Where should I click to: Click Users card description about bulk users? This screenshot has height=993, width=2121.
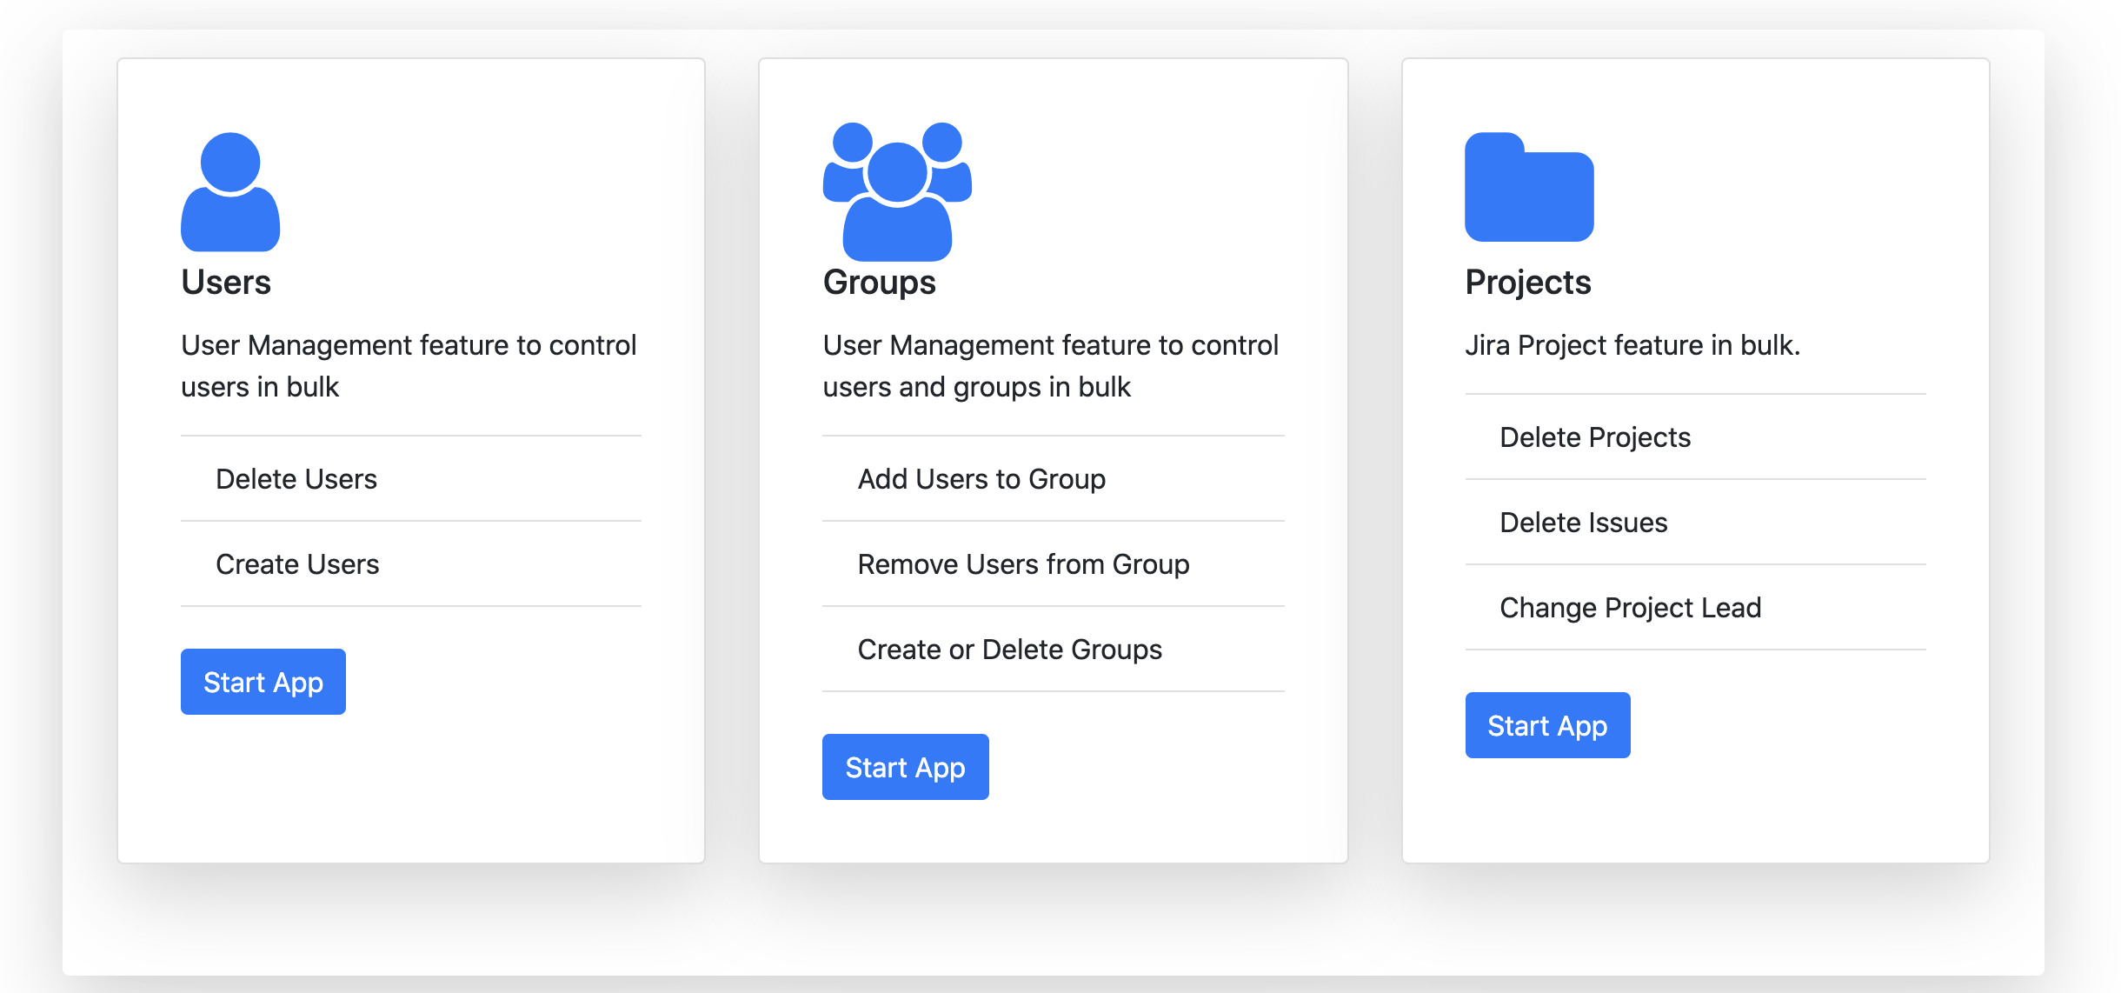[409, 366]
